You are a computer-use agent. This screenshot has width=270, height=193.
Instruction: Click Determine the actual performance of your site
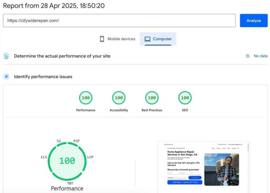pyautogui.click(x=62, y=56)
